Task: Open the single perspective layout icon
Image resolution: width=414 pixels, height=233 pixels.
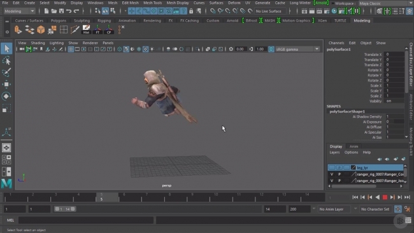Action: [6, 148]
